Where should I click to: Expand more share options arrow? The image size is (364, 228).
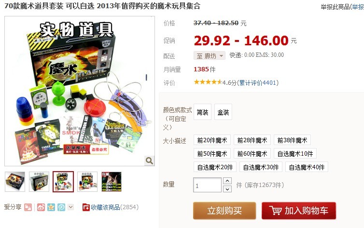(x=71, y=207)
